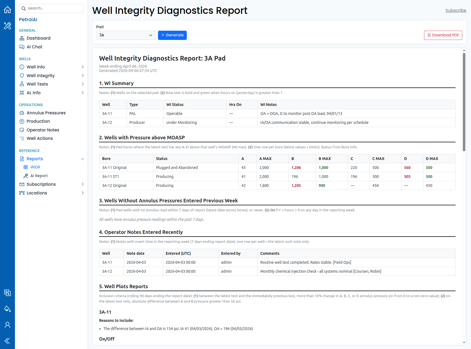Select the '3A-11 ST1' bore cell
Screen dimensions: 471x349
[126, 177]
